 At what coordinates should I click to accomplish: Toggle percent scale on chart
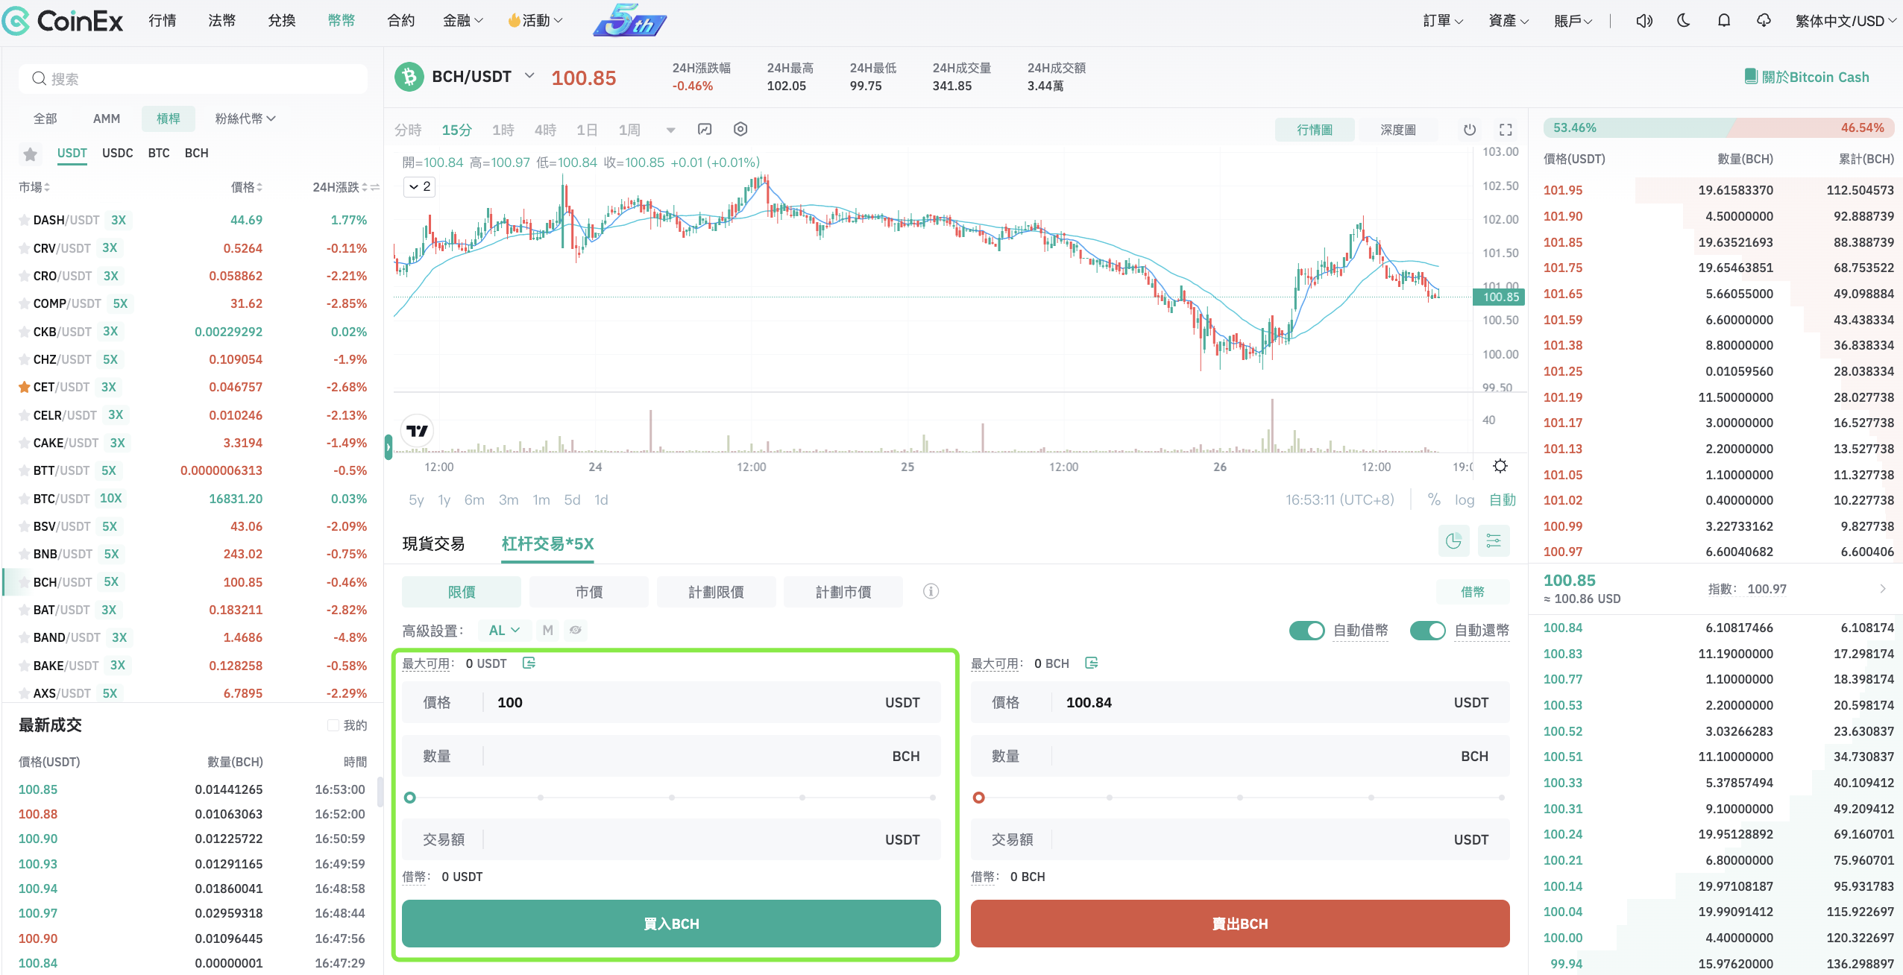(1433, 499)
